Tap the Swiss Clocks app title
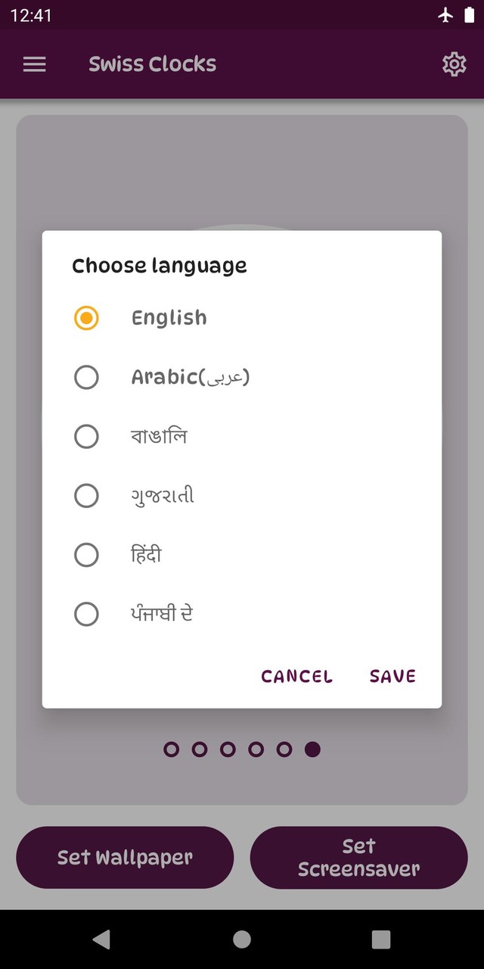 point(152,64)
